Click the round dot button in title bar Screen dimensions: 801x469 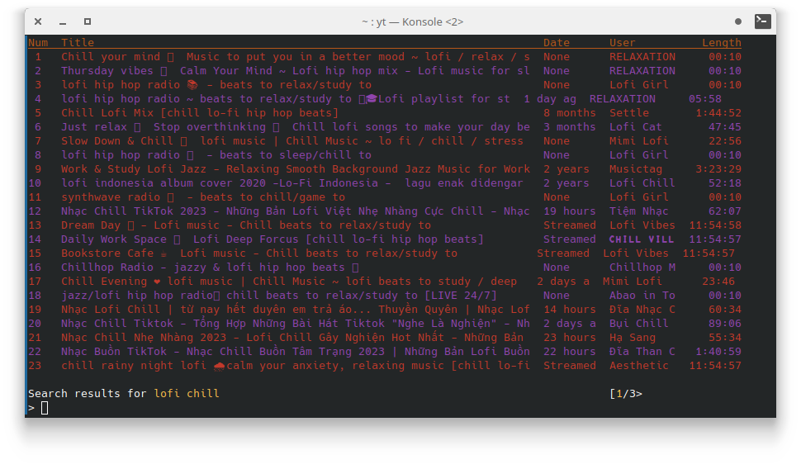tap(738, 21)
